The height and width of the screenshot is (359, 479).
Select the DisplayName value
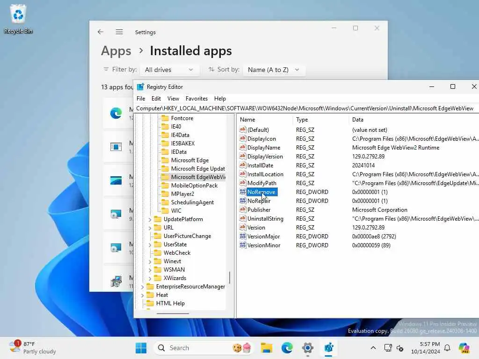point(264,147)
